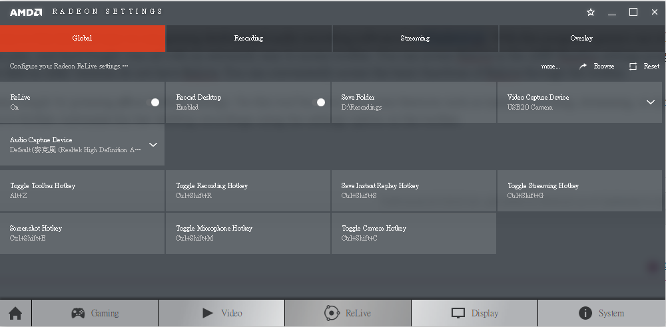This screenshot has width=666, height=327.
Task: Edit the Toggle Microphone Hotkey tile
Action: coord(248,233)
